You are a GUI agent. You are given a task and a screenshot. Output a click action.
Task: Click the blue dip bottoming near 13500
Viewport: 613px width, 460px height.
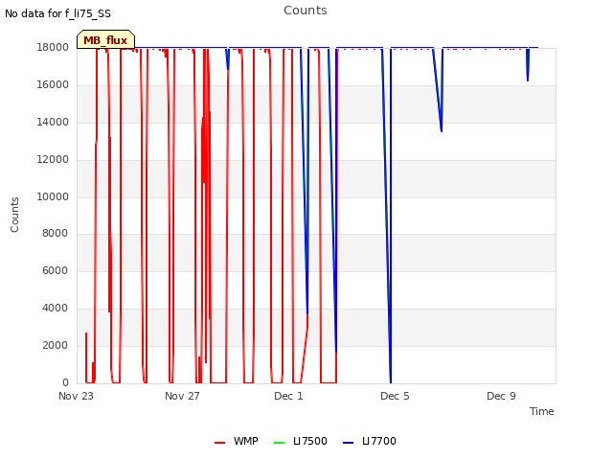coord(441,129)
